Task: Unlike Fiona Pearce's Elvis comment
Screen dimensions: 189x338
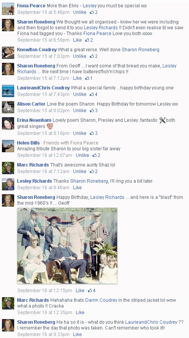Action: click(80, 12)
